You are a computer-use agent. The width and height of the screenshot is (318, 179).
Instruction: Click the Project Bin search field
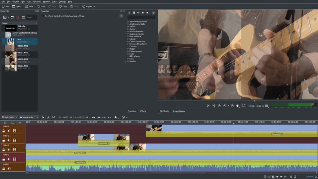click(31, 17)
